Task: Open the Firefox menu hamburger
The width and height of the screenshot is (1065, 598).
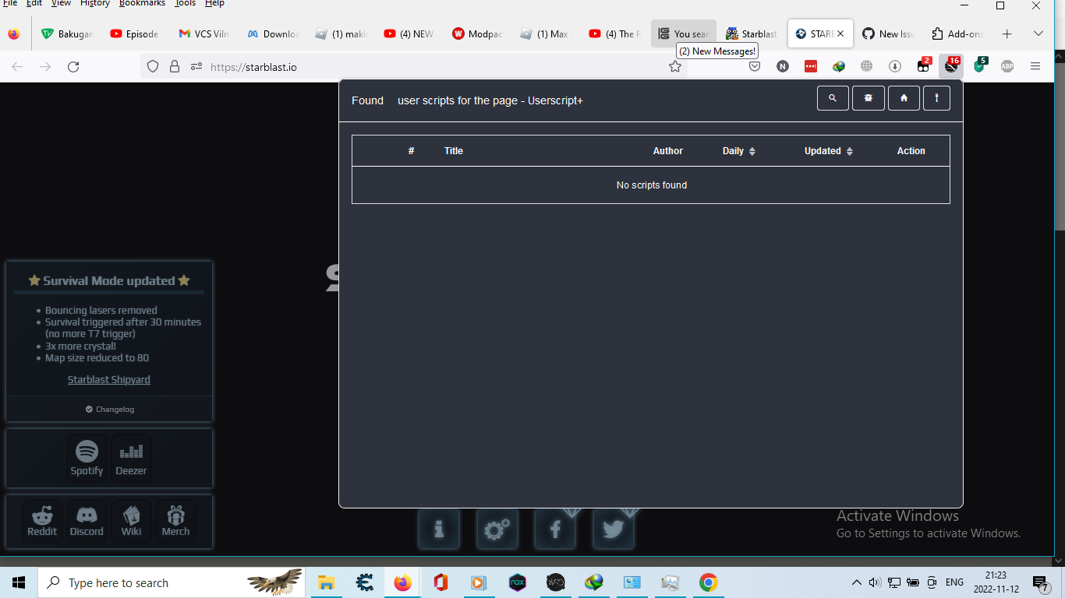Action: click(x=1035, y=66)
